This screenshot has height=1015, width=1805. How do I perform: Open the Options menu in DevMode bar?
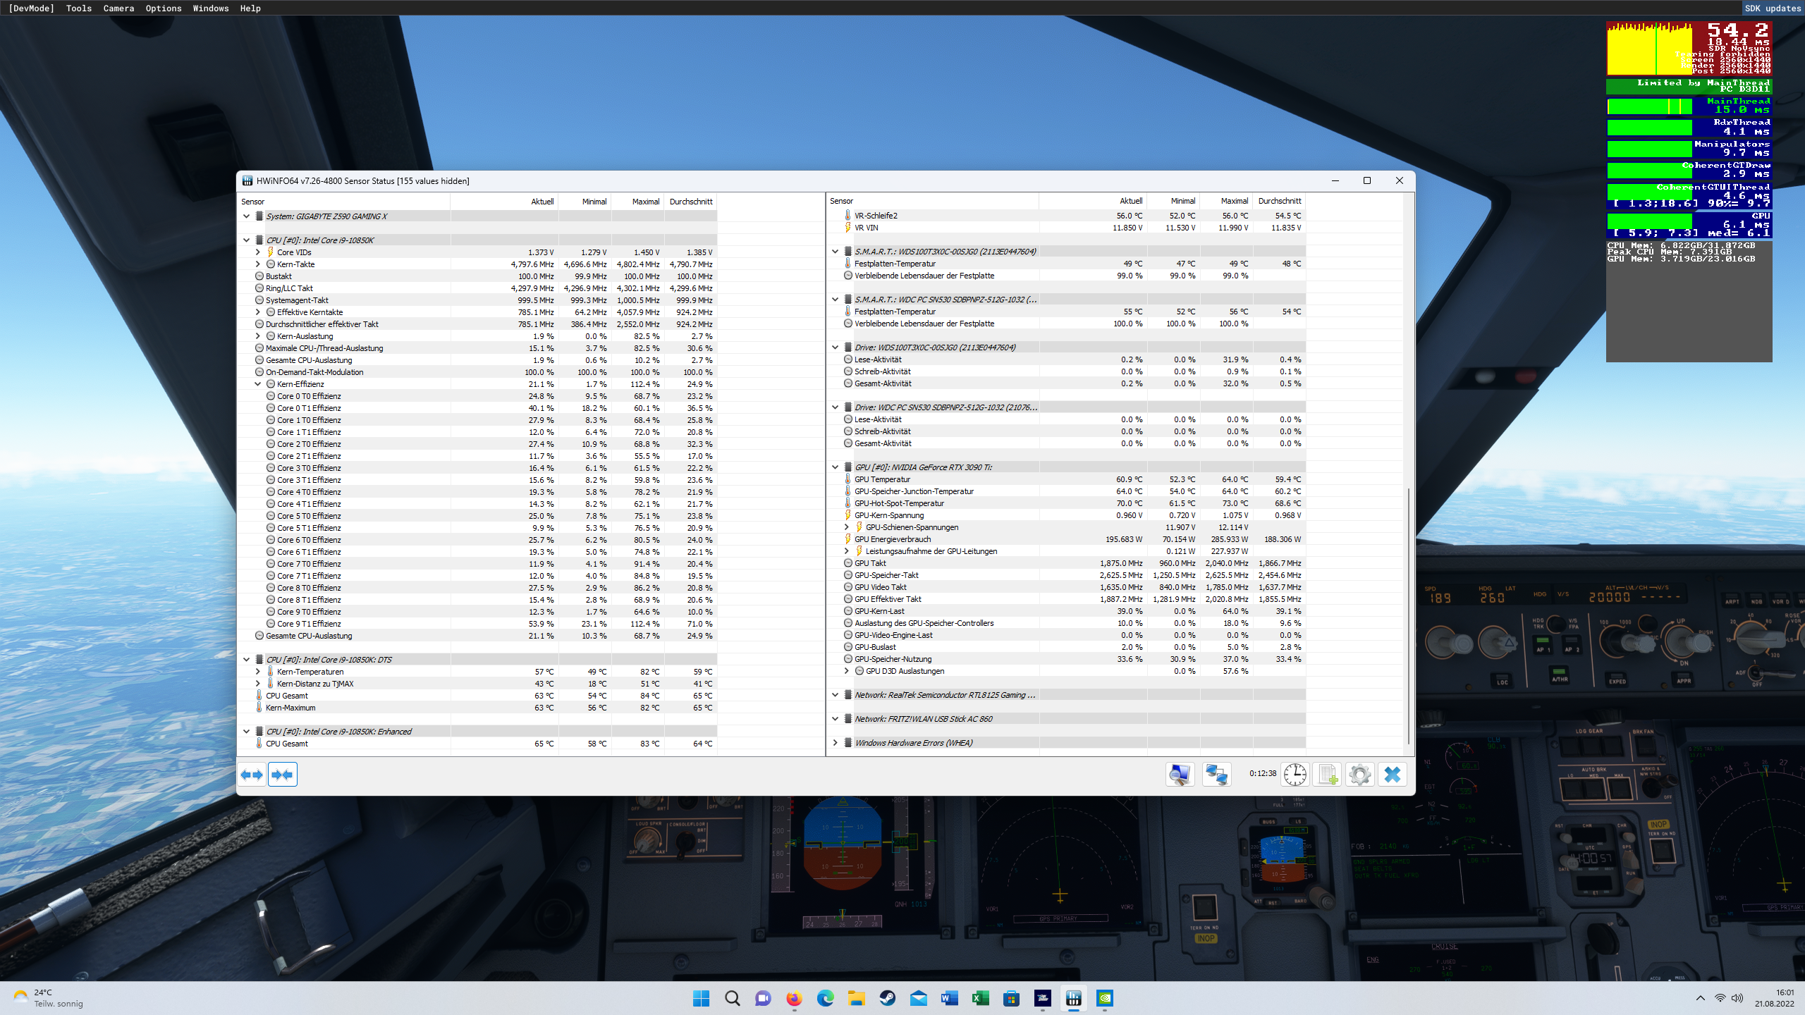(164, 8)
